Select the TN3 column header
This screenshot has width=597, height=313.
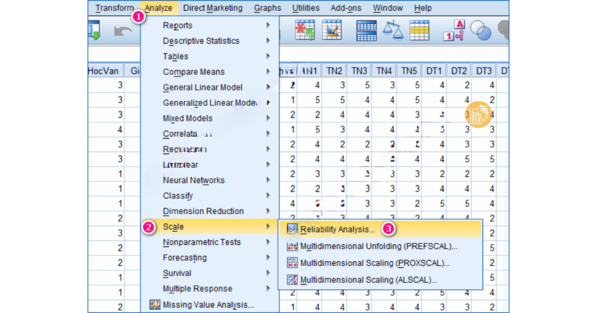coord(359,71)
